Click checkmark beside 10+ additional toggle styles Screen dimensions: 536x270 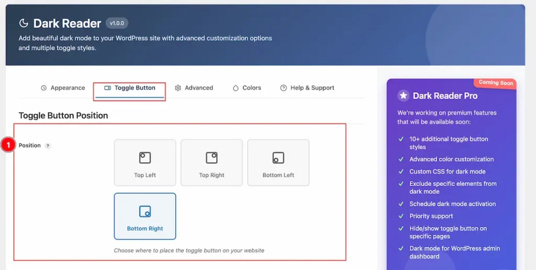[x=401, y=139]
